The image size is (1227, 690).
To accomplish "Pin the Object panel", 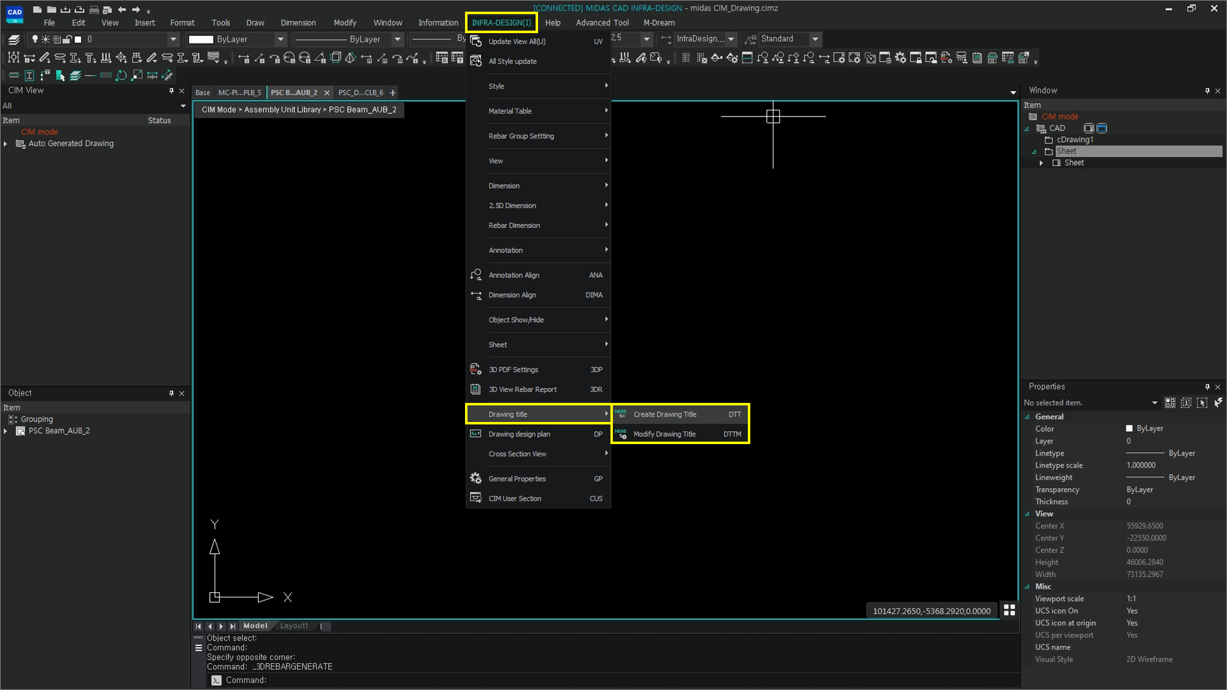I will (171, 393).
